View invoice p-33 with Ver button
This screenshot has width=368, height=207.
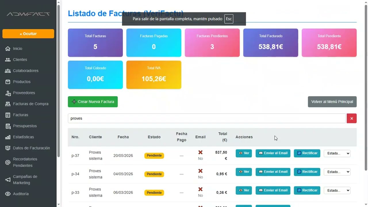pos(244,190)
